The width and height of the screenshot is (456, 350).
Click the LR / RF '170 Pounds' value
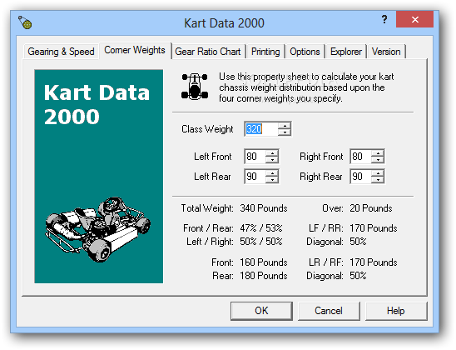(x=374, y=262)
